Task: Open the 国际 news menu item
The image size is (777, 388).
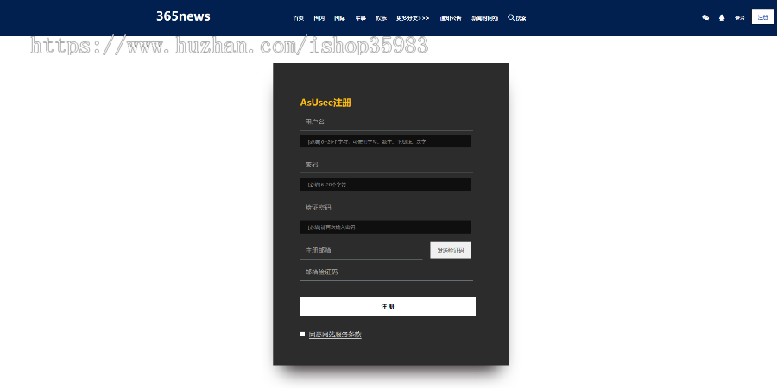Action: coord(339,18)
